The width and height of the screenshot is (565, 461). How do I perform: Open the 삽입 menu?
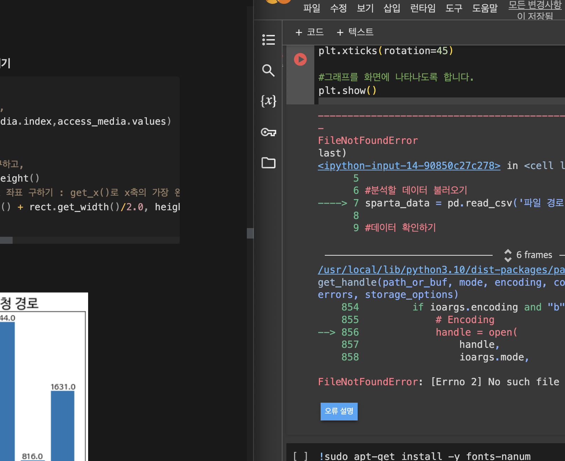[392, 8]
